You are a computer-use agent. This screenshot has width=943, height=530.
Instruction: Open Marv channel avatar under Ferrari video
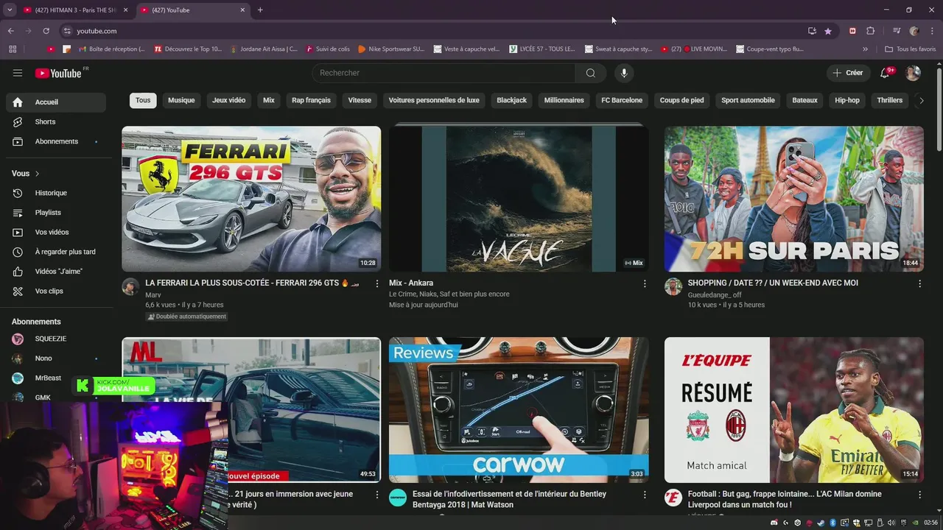pyautogui.click(x=130, y=286)
